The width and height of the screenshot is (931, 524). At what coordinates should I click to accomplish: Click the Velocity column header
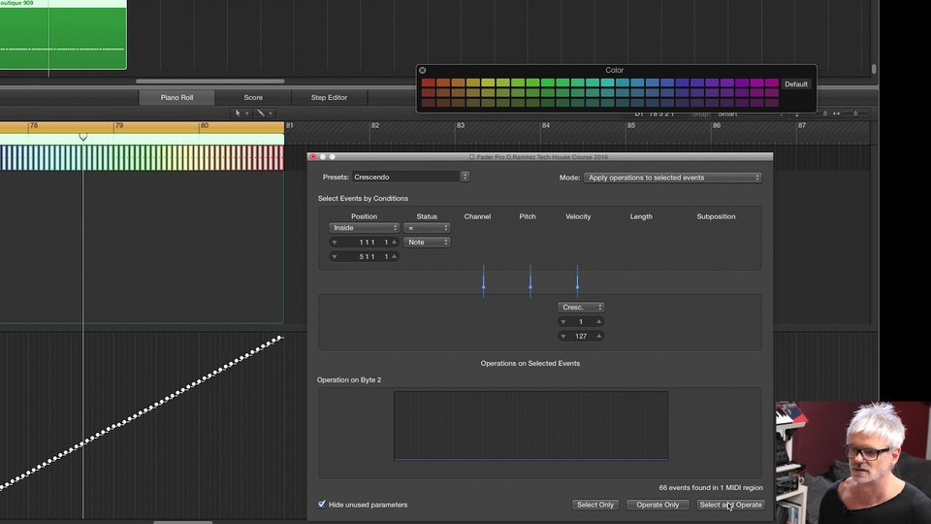click(578, 216)
